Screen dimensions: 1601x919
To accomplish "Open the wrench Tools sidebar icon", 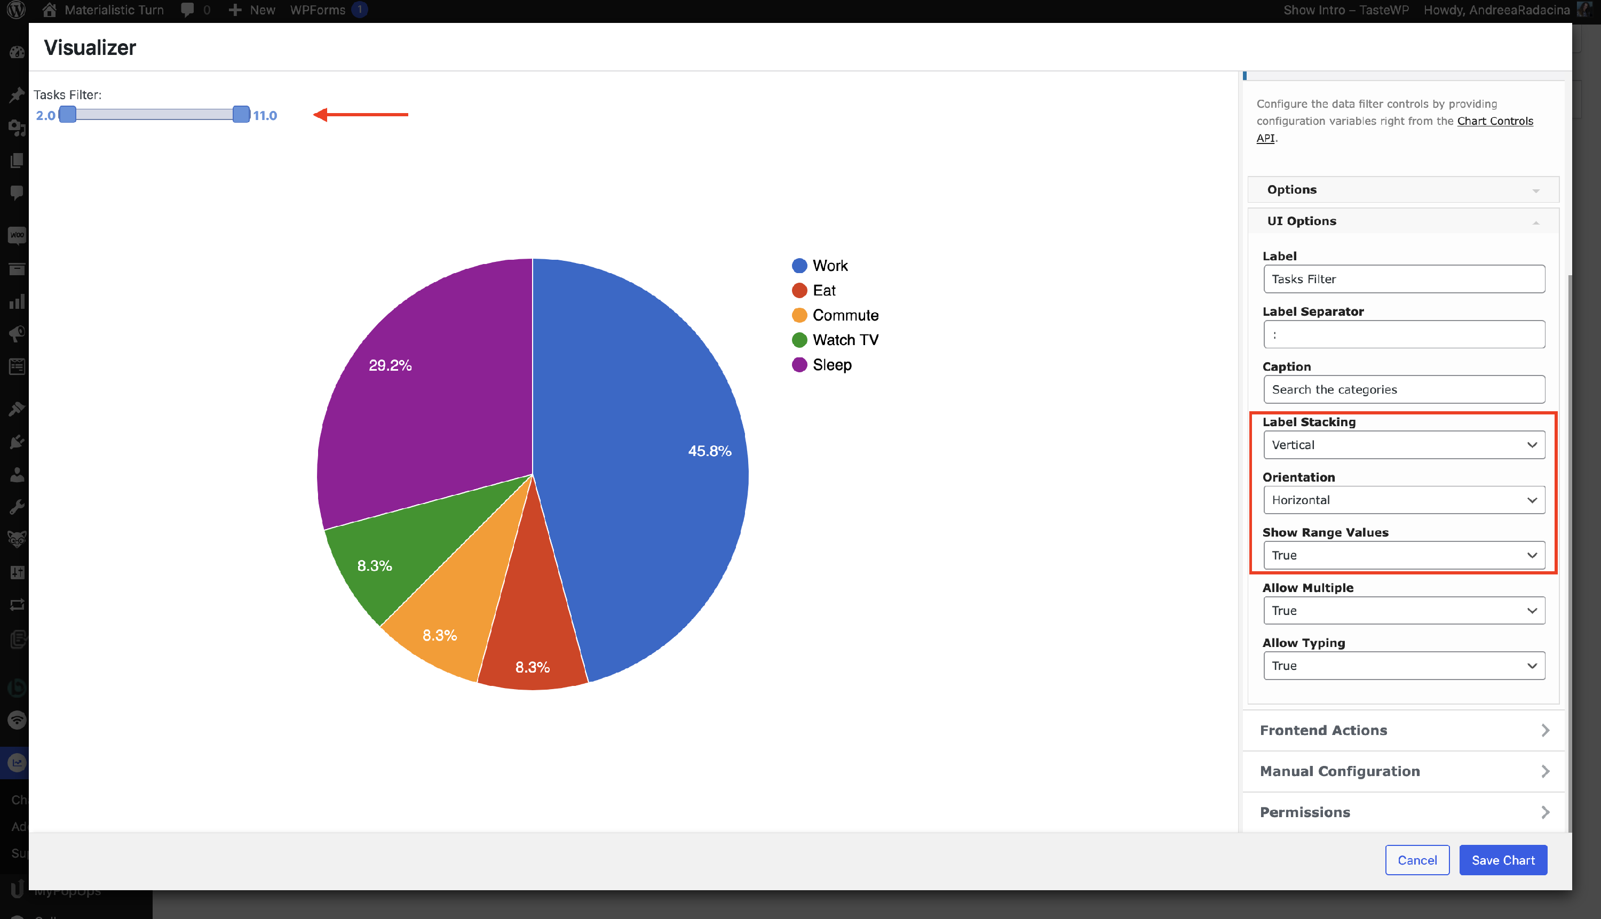I will (17, 506).
